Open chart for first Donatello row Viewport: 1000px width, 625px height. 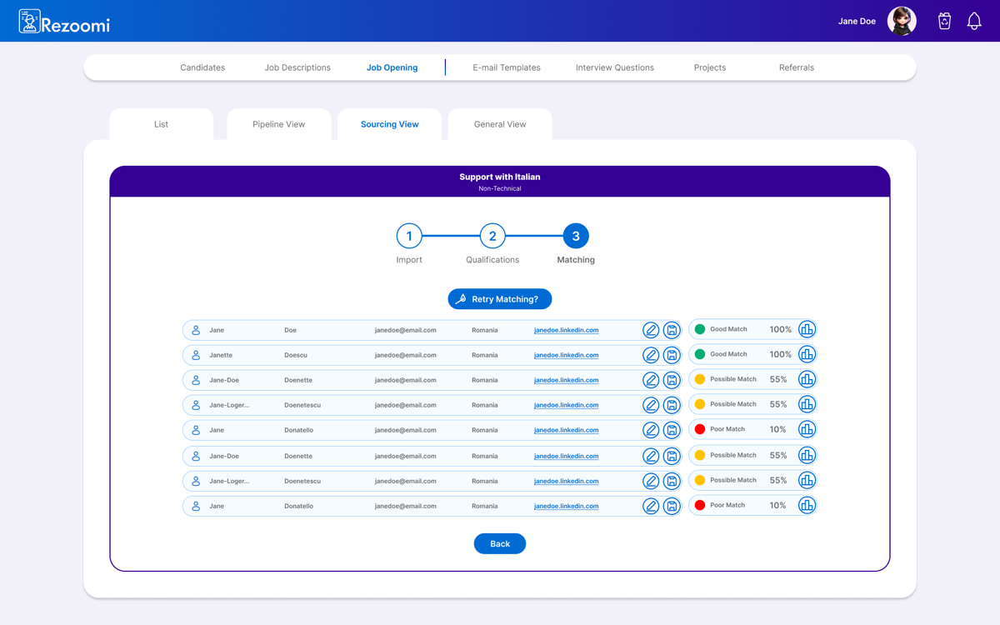point(807,429)
